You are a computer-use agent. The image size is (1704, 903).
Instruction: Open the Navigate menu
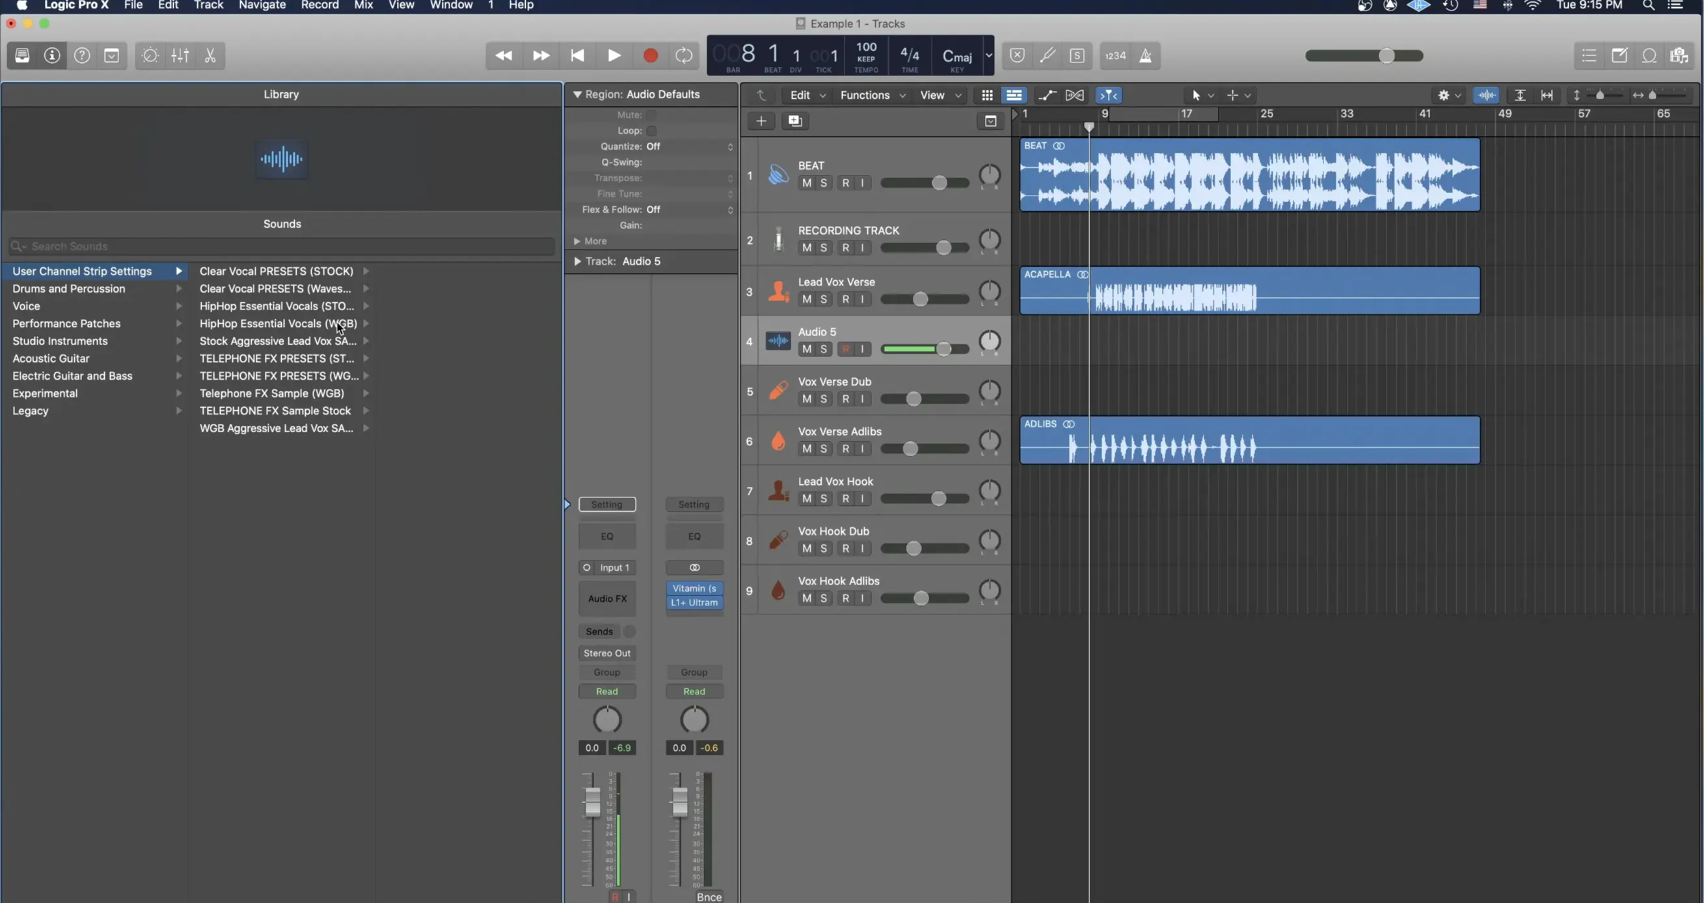262,5
